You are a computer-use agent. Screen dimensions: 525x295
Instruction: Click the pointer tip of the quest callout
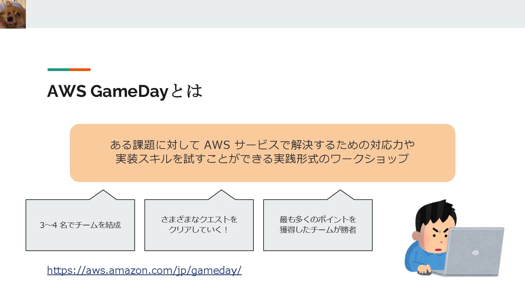222,191
